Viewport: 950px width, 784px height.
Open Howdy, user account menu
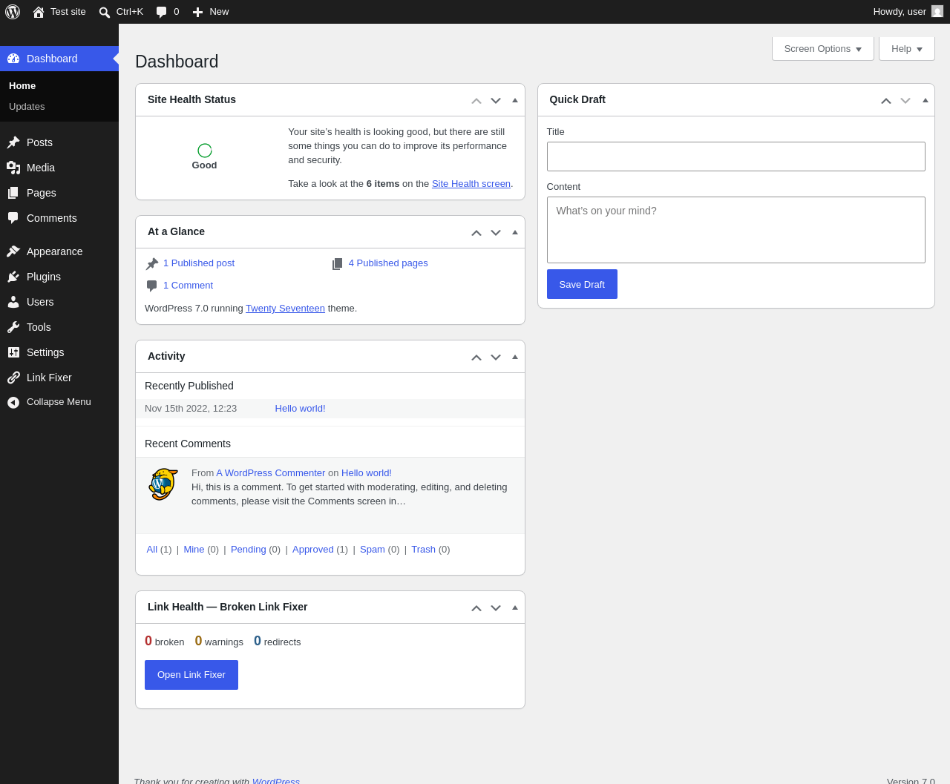coord(908,12)
